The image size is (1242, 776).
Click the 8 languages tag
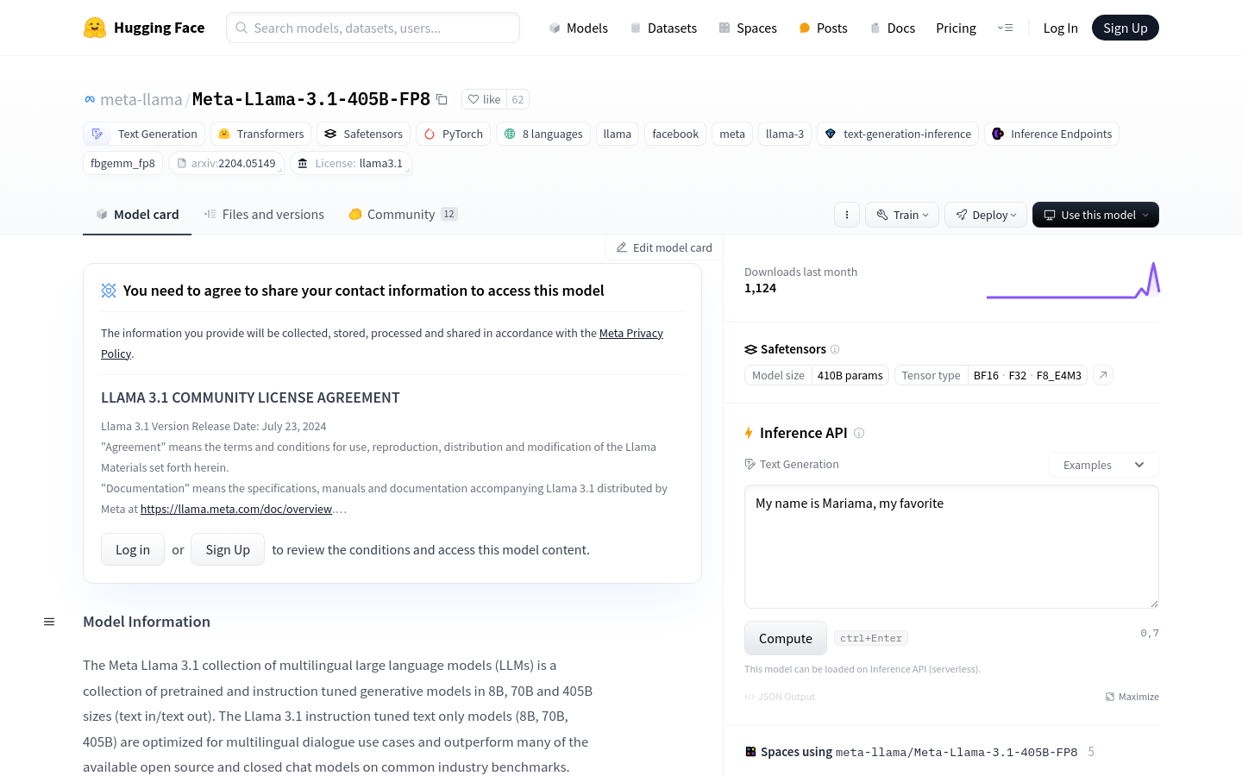tap(543, 134)
